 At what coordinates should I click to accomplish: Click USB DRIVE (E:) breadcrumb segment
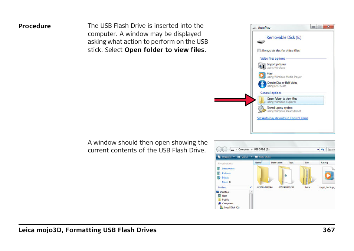[x=262, y=149]
